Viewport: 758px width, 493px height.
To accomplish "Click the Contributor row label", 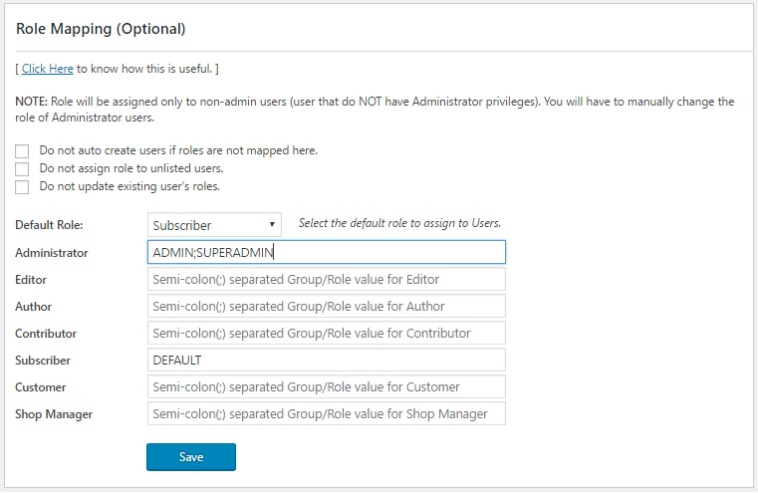I will click(x=46, y=334).
